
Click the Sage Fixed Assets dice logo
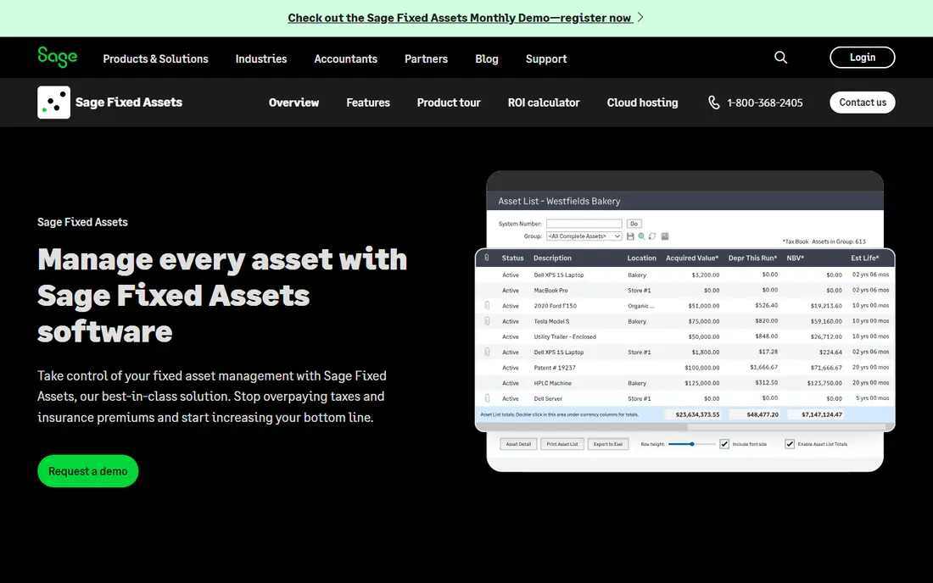pyautogui.click(x=53, y=103)
